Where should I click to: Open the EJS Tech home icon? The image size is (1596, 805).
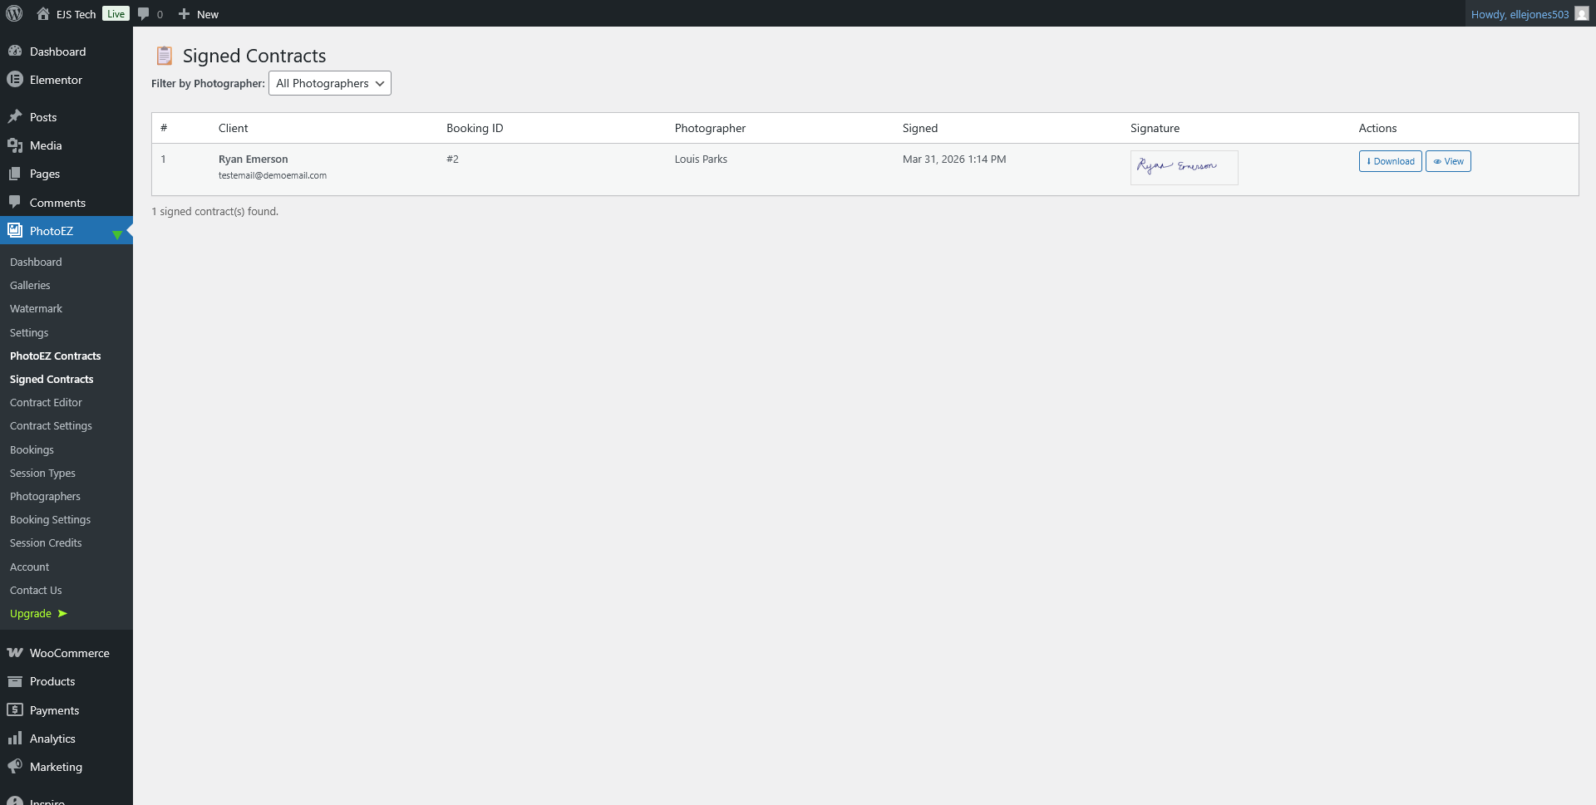pyautogui.click(x=43, y=13)
